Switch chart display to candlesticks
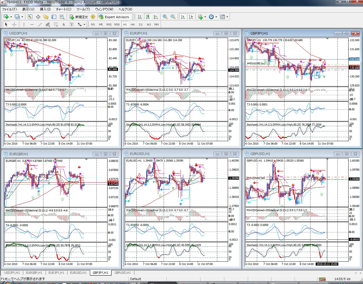363x284 pixels. 147,17
